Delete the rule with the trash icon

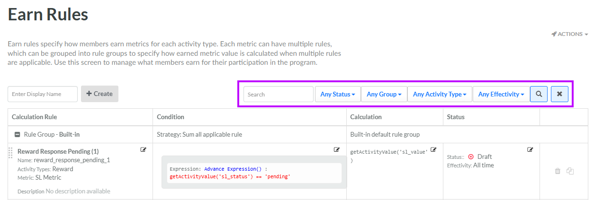(558, 171)
